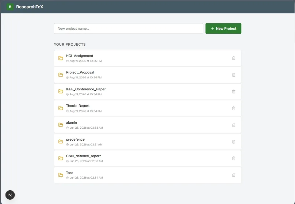This screenshot has width=295, height=204.
Task: Click the Aug 19, 2026 at 10:35 PM timestamp
Action: [x=86, y=61]
